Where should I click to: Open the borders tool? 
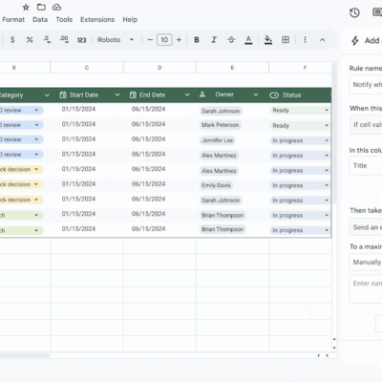tap(286, 40)
